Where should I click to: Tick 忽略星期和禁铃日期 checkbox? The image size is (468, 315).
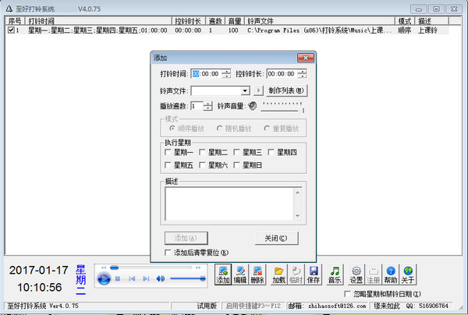348,294
